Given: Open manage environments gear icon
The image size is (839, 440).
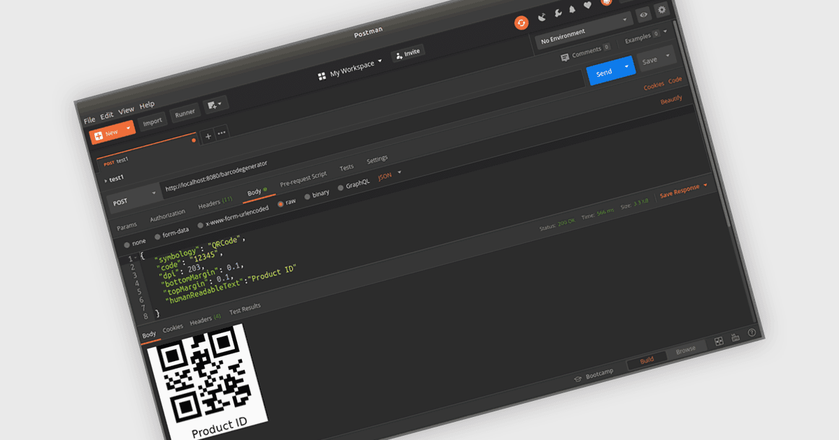Looking at the screenshot, I should [661, 10].
